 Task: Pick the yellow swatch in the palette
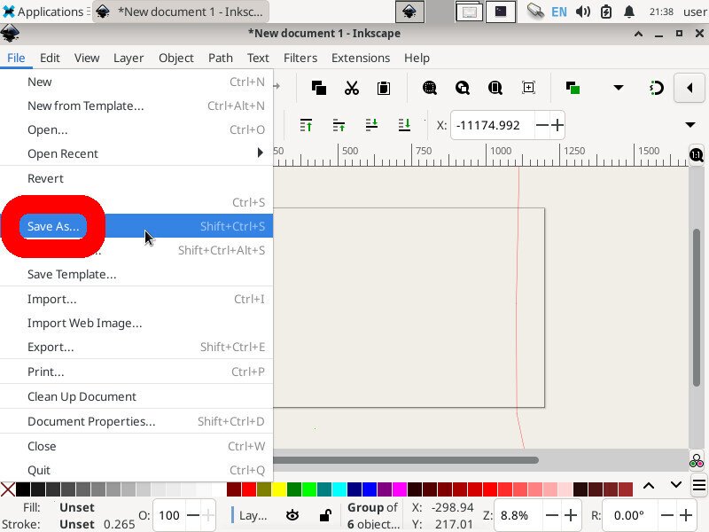tap(279, 489)
